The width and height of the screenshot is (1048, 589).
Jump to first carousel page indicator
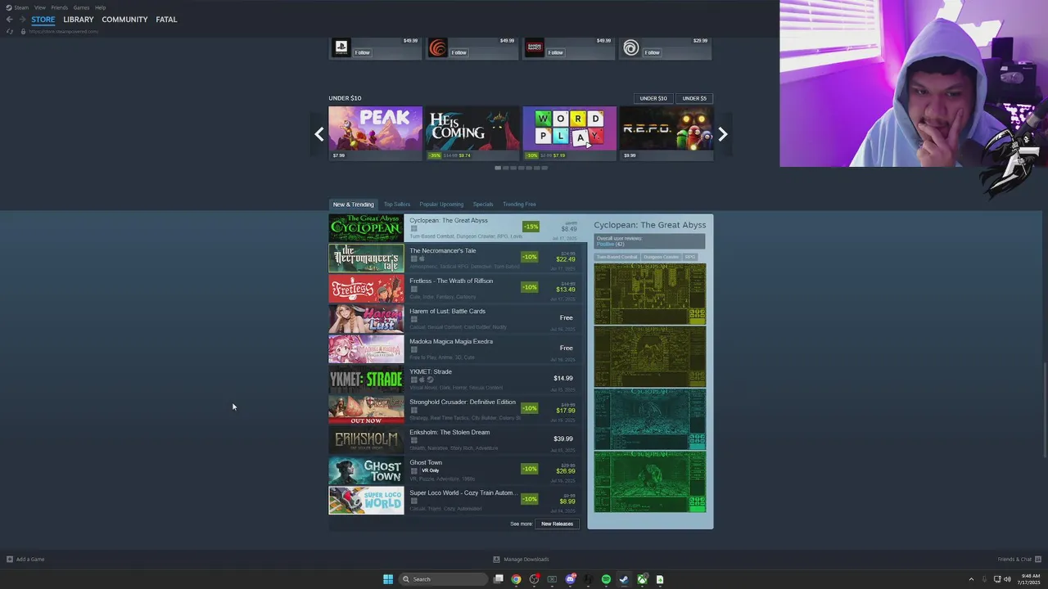497,168
